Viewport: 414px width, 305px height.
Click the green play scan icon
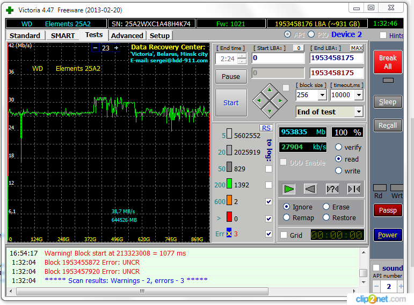tap(289, 189)
